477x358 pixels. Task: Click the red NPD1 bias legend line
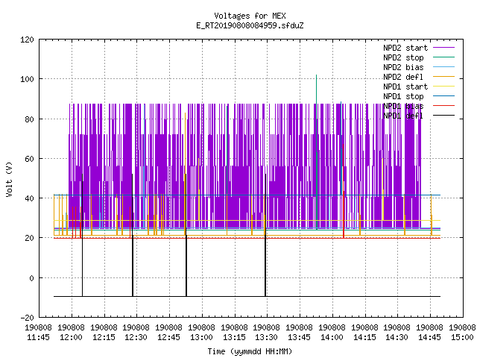(443, 106)
